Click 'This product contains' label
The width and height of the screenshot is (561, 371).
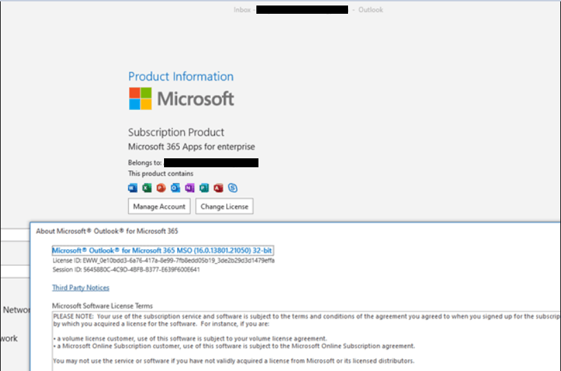click(x=161, y=173)
